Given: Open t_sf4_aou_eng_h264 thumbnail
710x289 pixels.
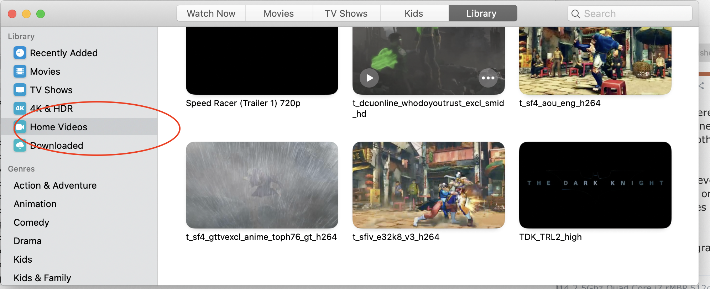Looking at the screenshot, I should (595, 61).
